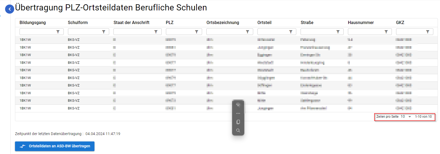Open the more options ellipsis in floating toolbar

(238, 113)
